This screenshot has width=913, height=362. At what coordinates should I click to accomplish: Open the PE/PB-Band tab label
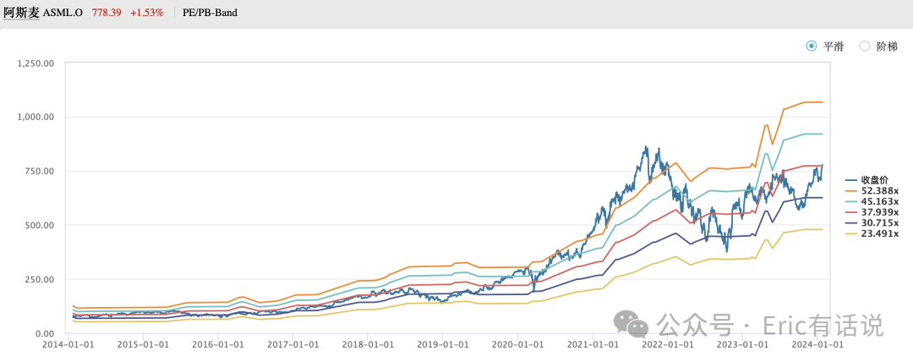click(211, 12)
